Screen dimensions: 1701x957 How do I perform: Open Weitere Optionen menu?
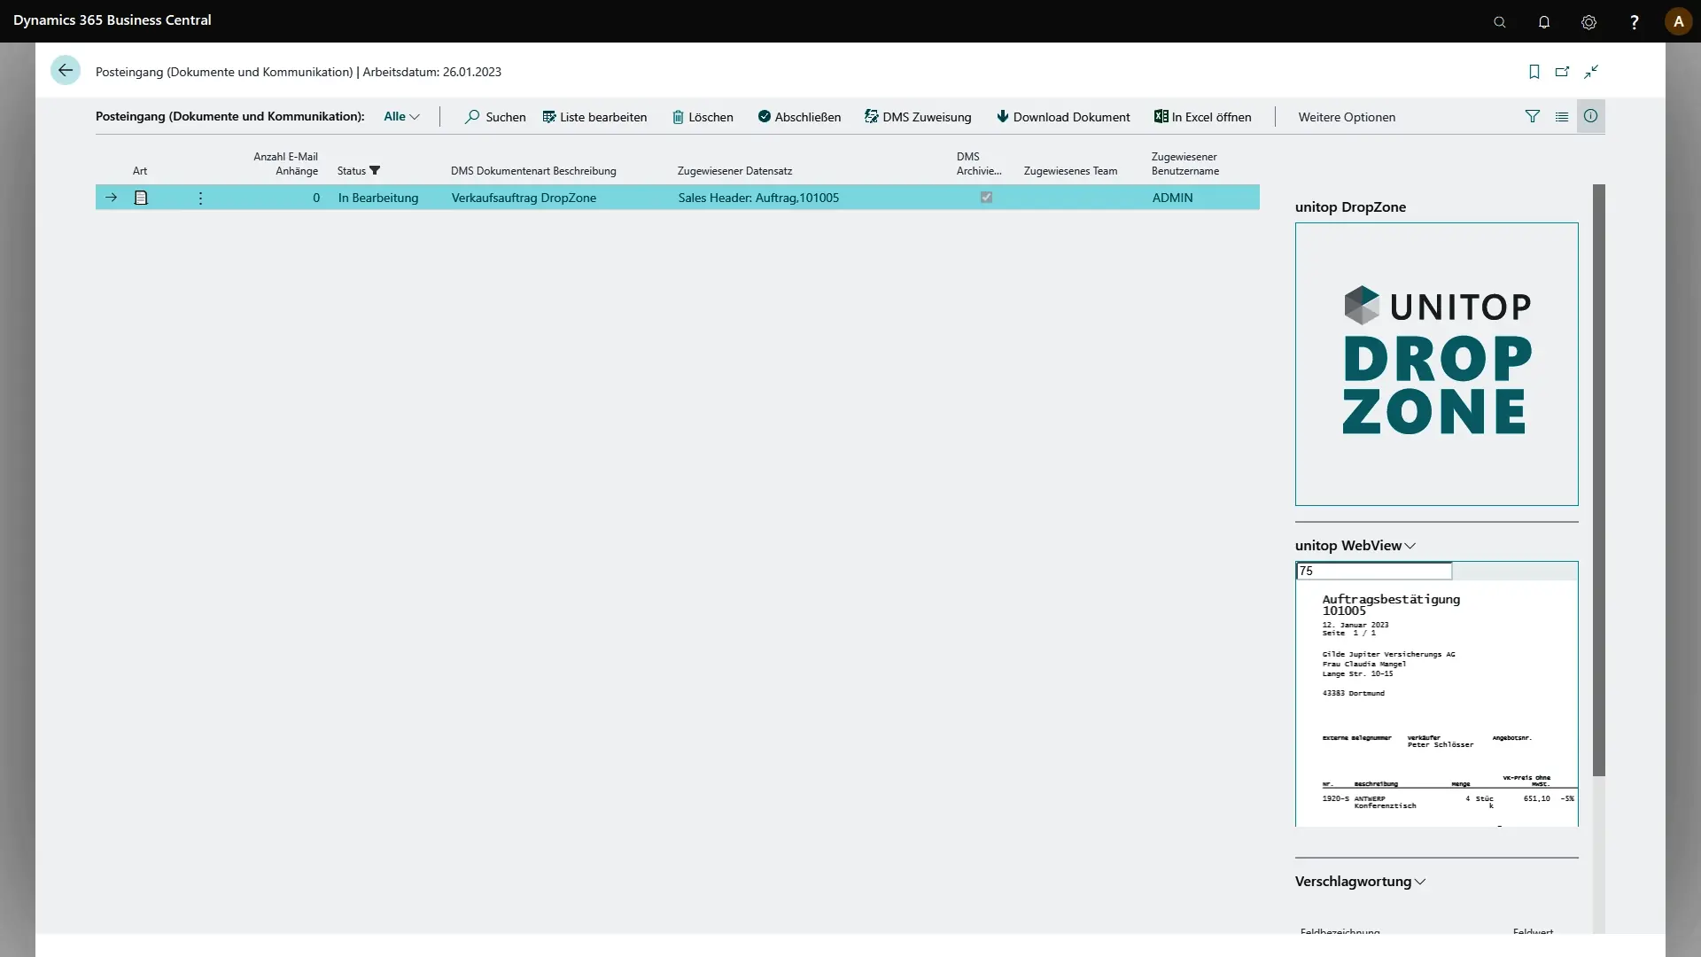1347,117
